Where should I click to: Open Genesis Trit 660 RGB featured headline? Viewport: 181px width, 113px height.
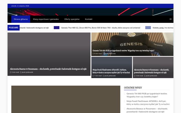[123, 50]
